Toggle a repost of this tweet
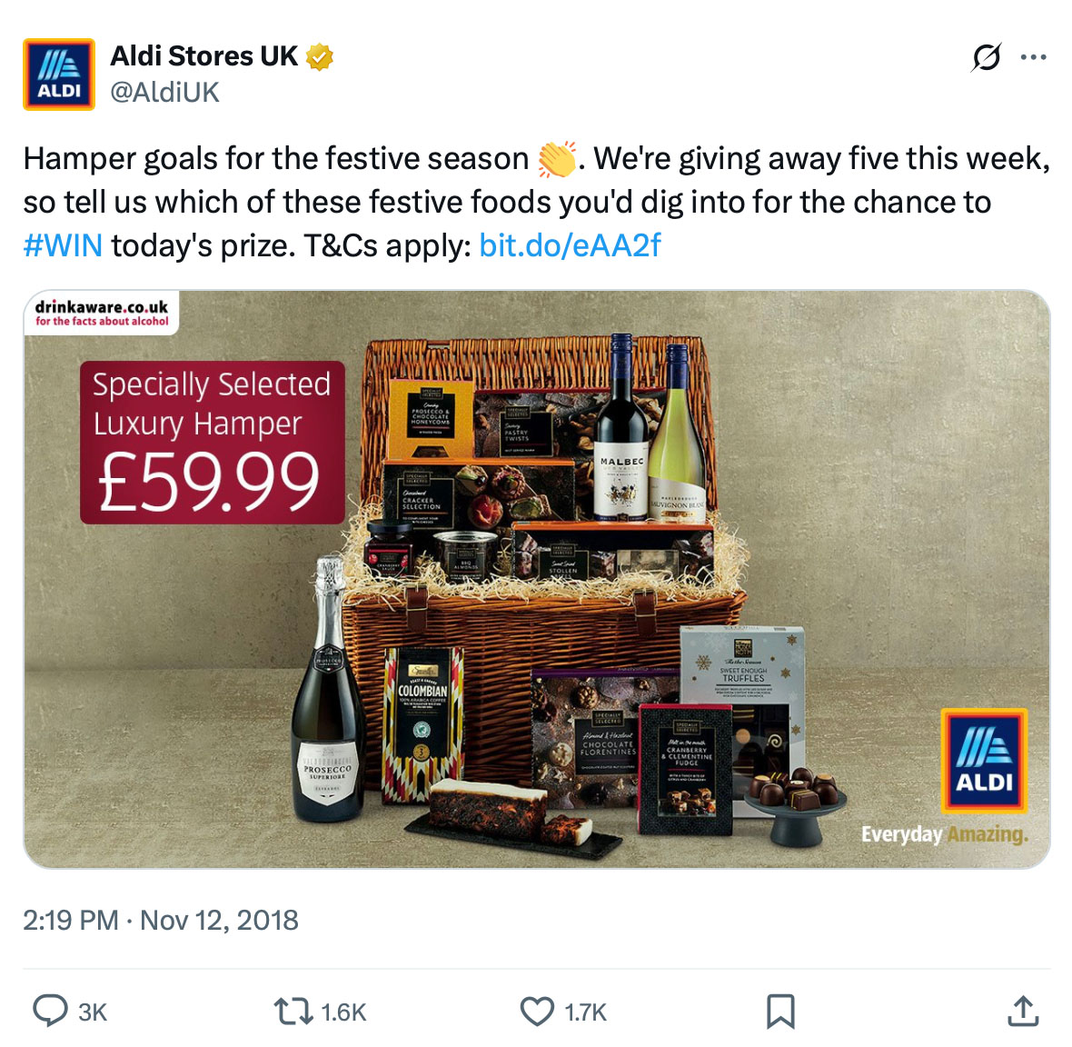 294,1009
